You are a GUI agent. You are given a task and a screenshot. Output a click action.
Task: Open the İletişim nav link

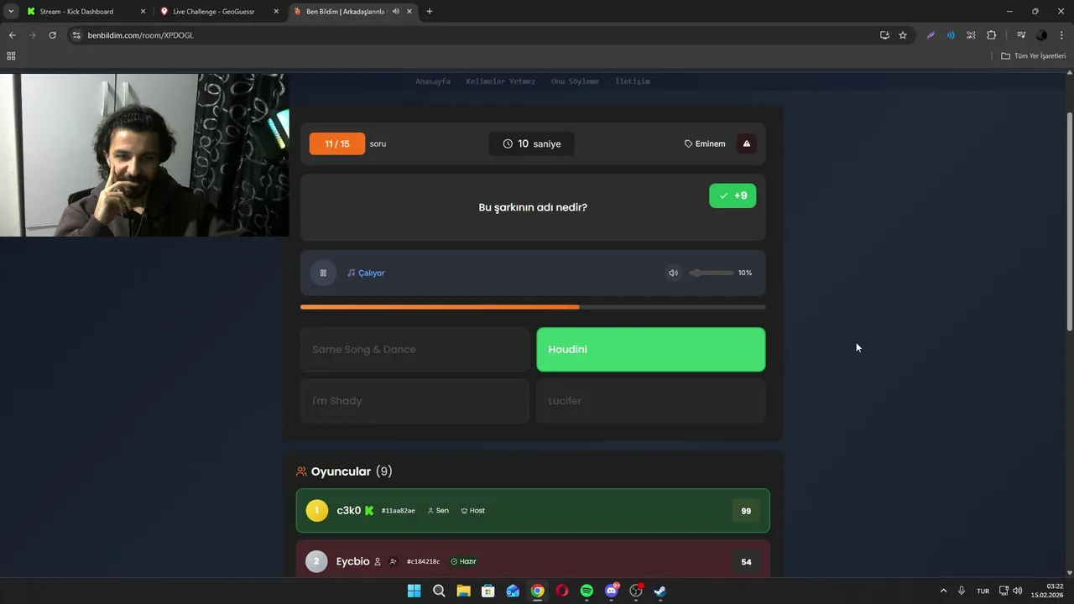[x=633, y=81]
